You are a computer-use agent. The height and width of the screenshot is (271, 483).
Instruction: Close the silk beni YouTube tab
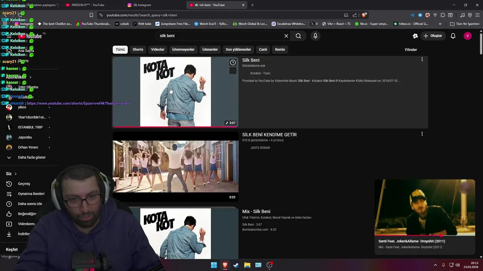point(243,5)
